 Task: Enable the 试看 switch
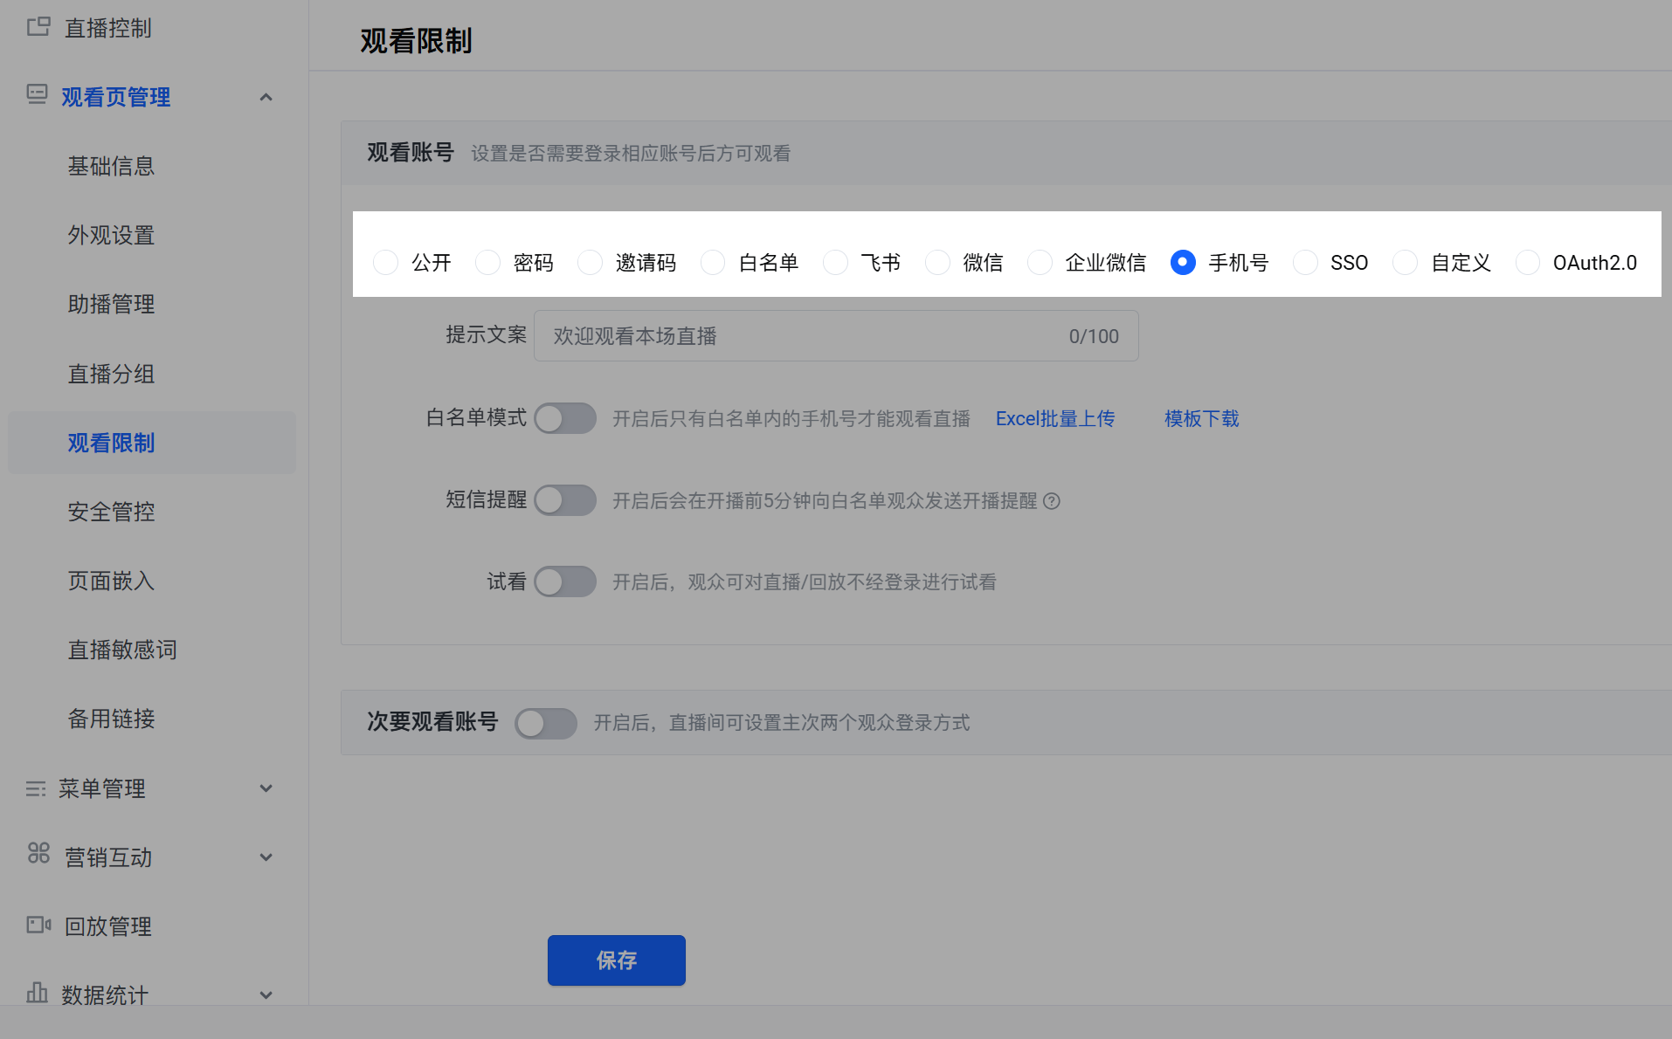pyautogui.click(x=565, y=581)
